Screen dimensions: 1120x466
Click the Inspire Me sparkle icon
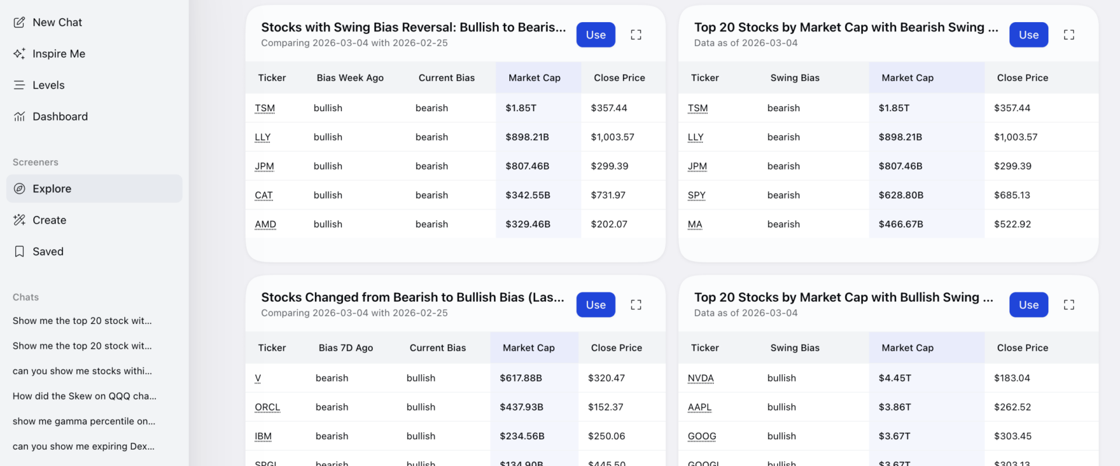point(19,54)
